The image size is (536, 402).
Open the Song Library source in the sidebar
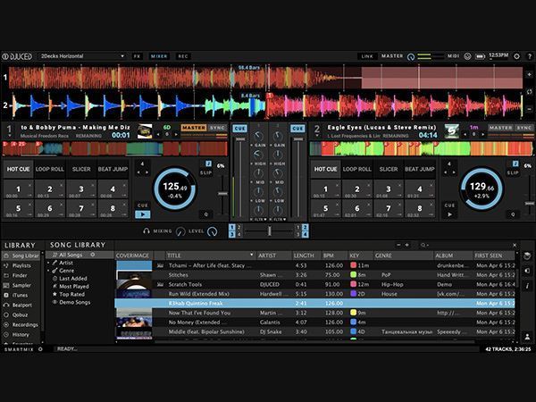click(21, 255)
